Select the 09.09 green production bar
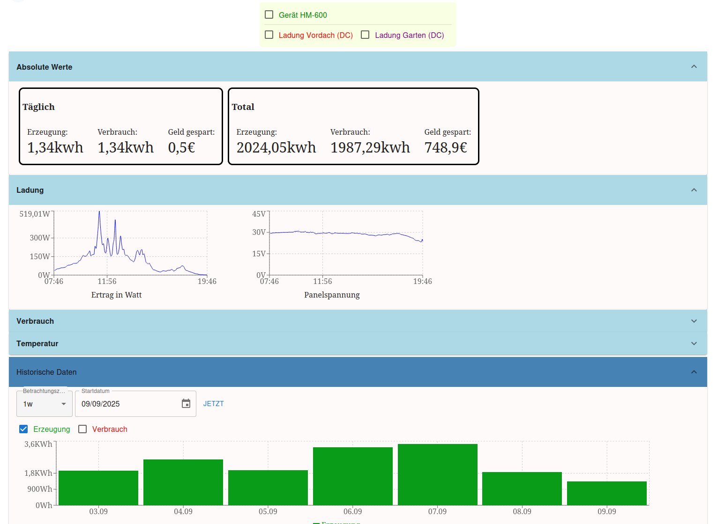Viewport: 717px width, 524px height. (607, 493)
